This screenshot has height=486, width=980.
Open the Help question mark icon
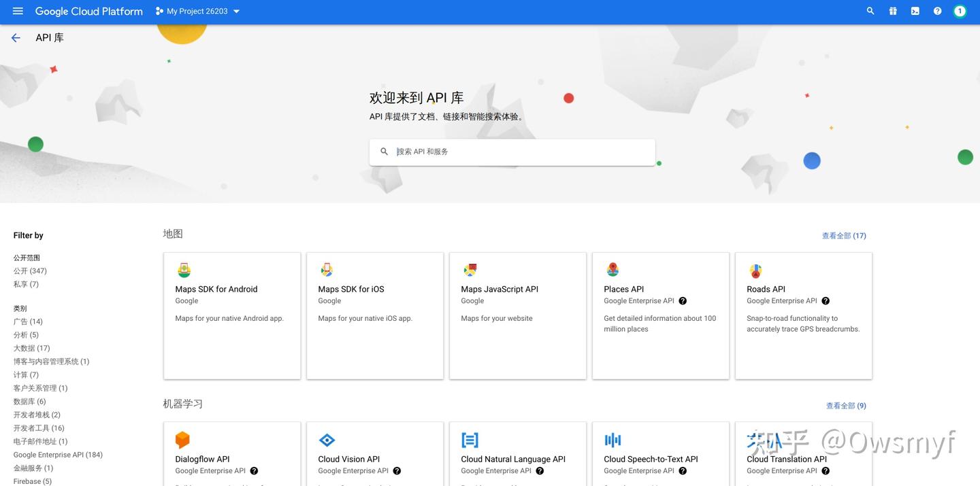(x=936, y=10)
